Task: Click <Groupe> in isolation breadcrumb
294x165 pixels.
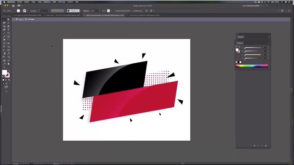Action: click(x=31, y=19)
